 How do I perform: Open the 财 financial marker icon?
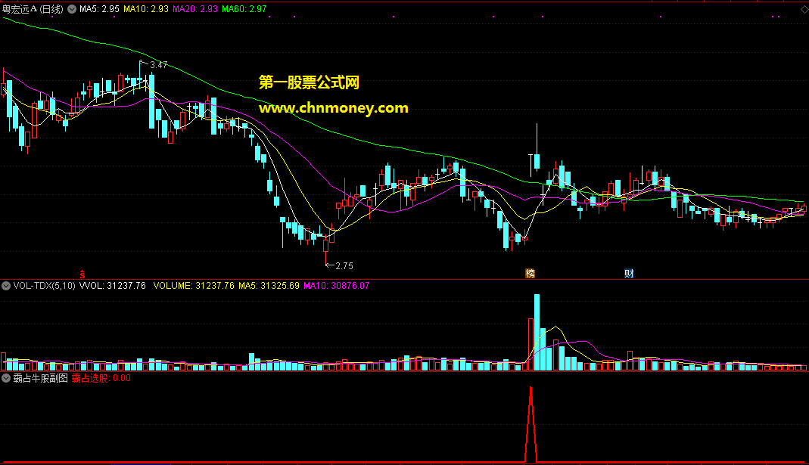629,273
